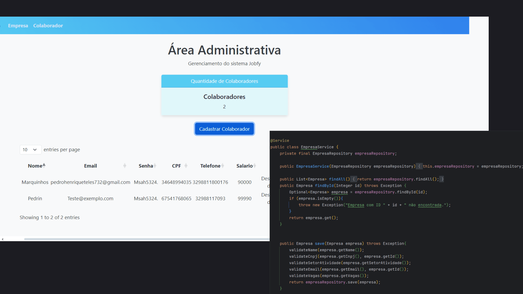This screenshot has height=294, width=523.
Task: Click the Nome column sort arrow
Action: pyautogui.click(x=44, y=165)
